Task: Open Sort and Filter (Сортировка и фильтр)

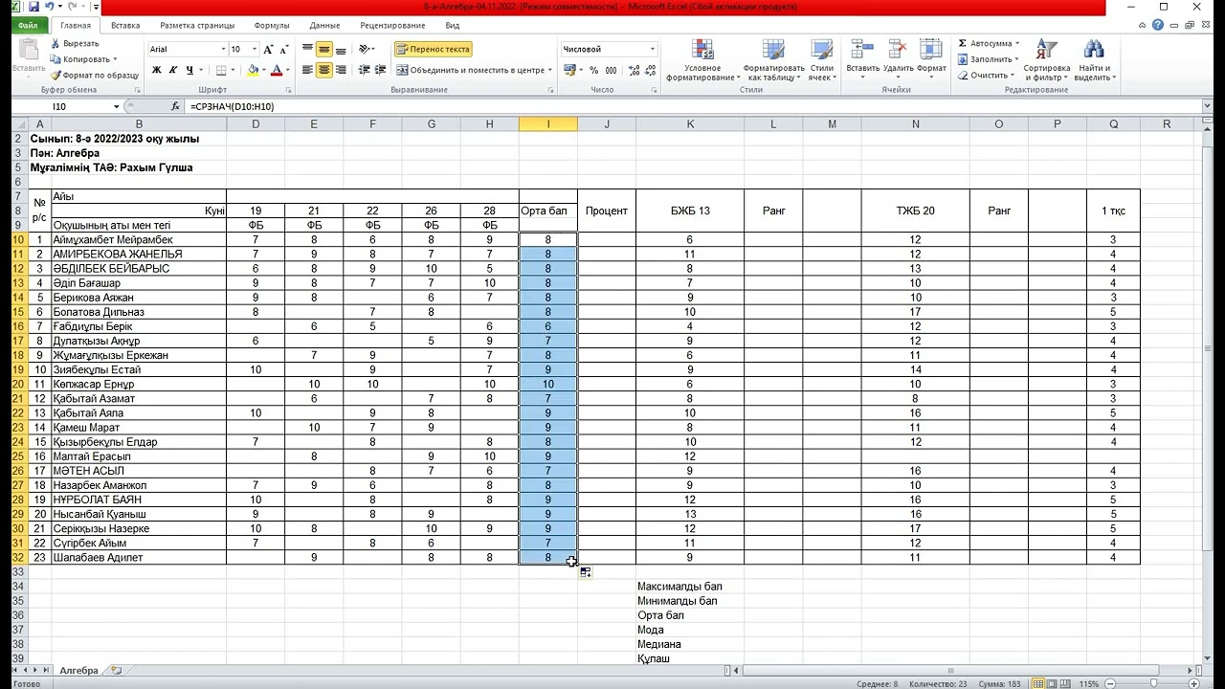Action: [x=1046, y=60]
